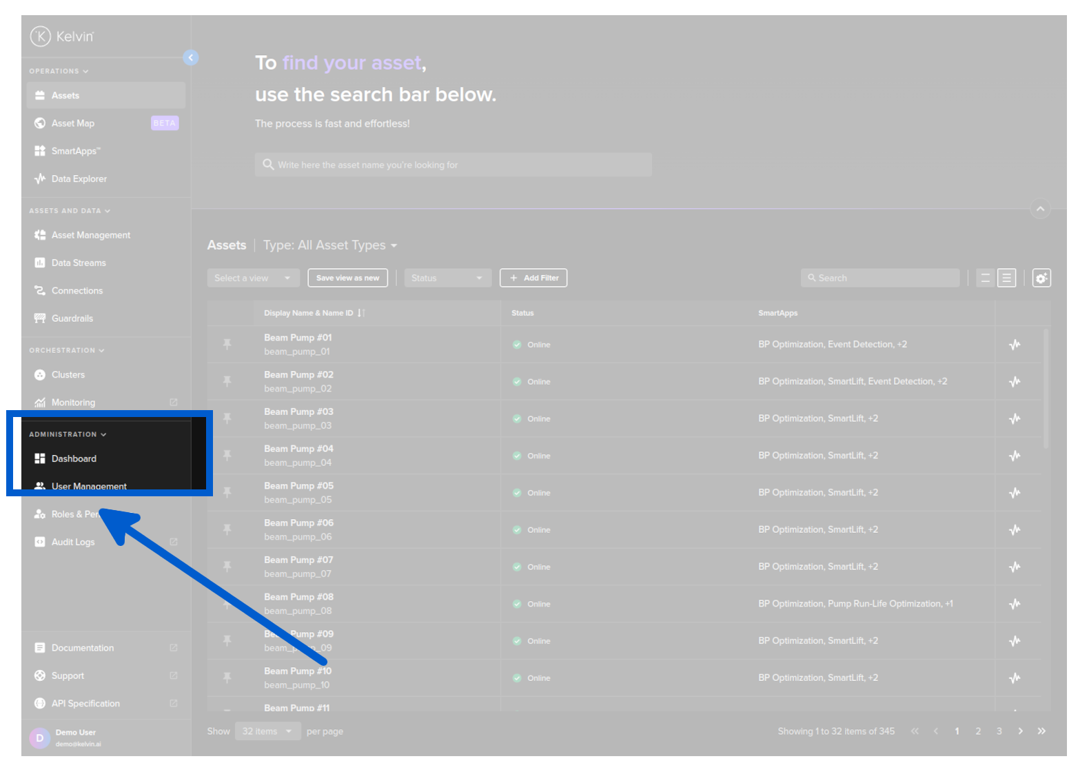Click the Add Filter button
1089x772 pixels.
[533, 278]
